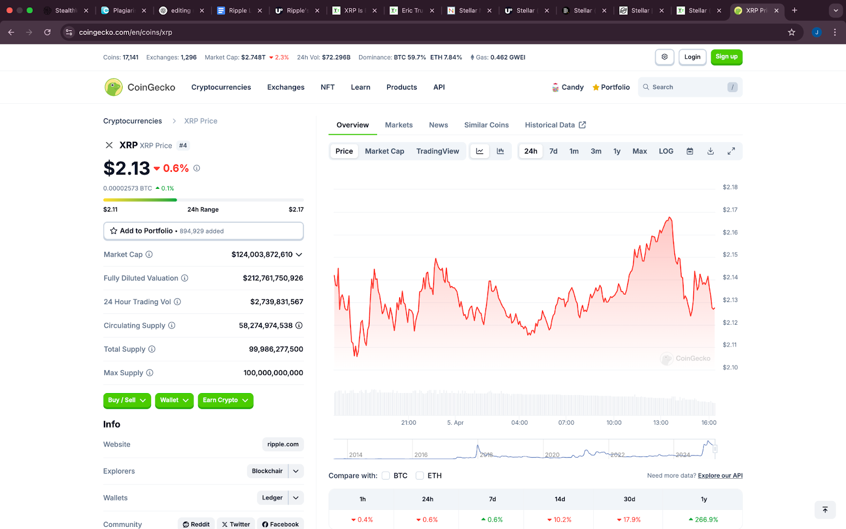Open the Cryptocurrencies nav menu

[x=221, y=87]
